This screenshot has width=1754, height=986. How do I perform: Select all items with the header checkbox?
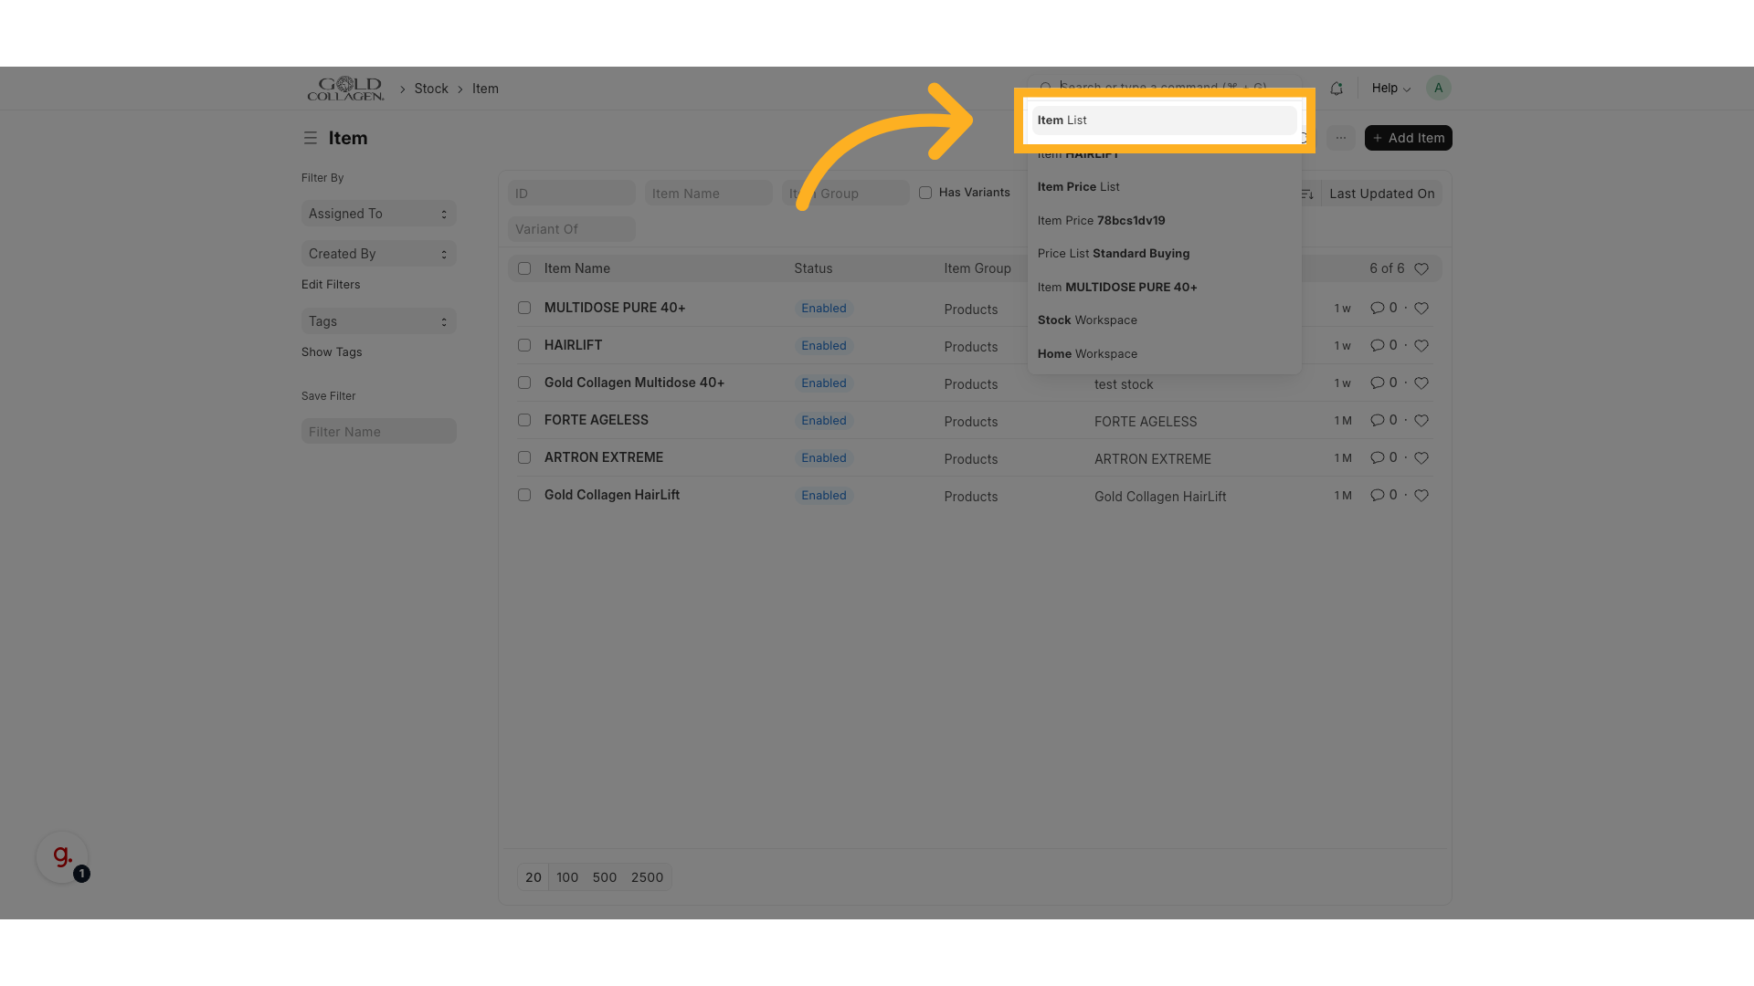pyautogui.click(x=524, y=268)
